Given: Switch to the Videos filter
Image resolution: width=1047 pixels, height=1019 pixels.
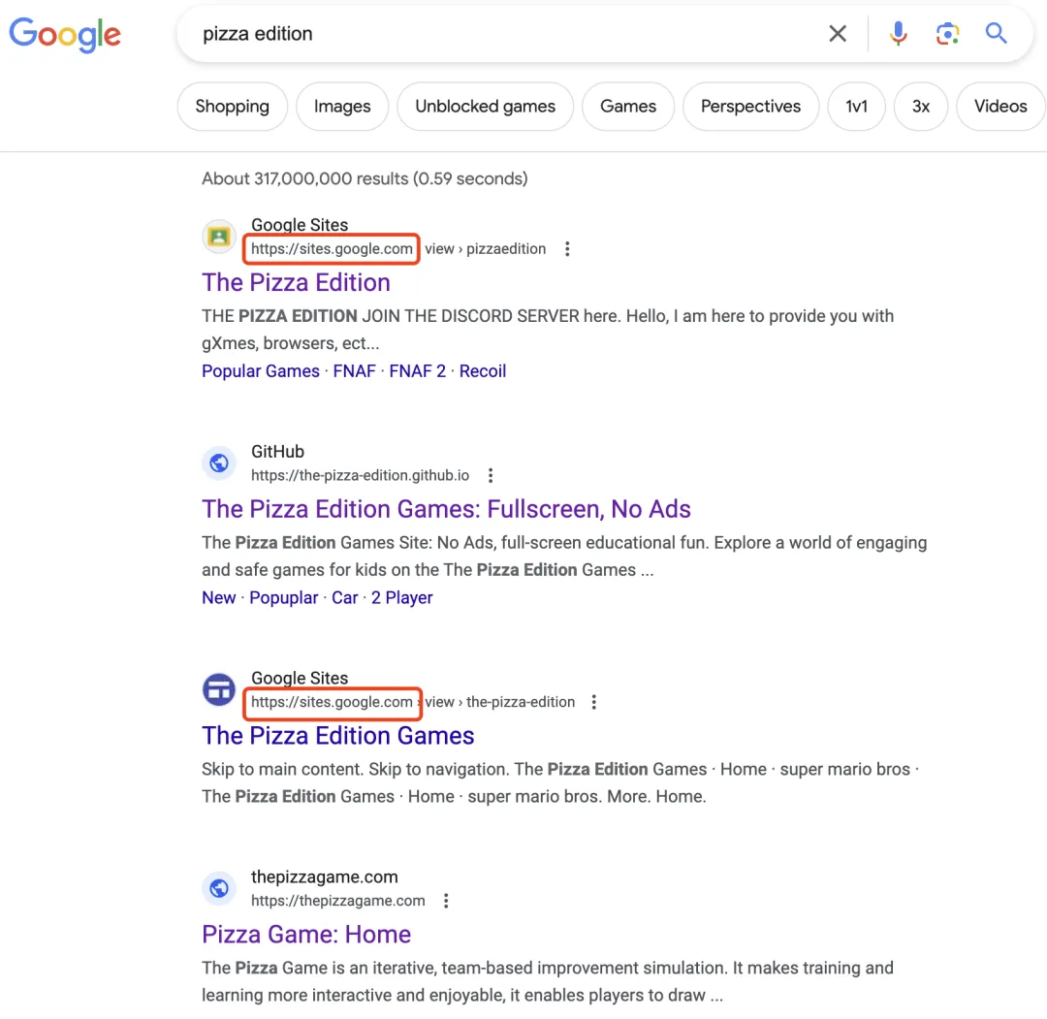Looking at the screenshot, I should click(999, 107).
